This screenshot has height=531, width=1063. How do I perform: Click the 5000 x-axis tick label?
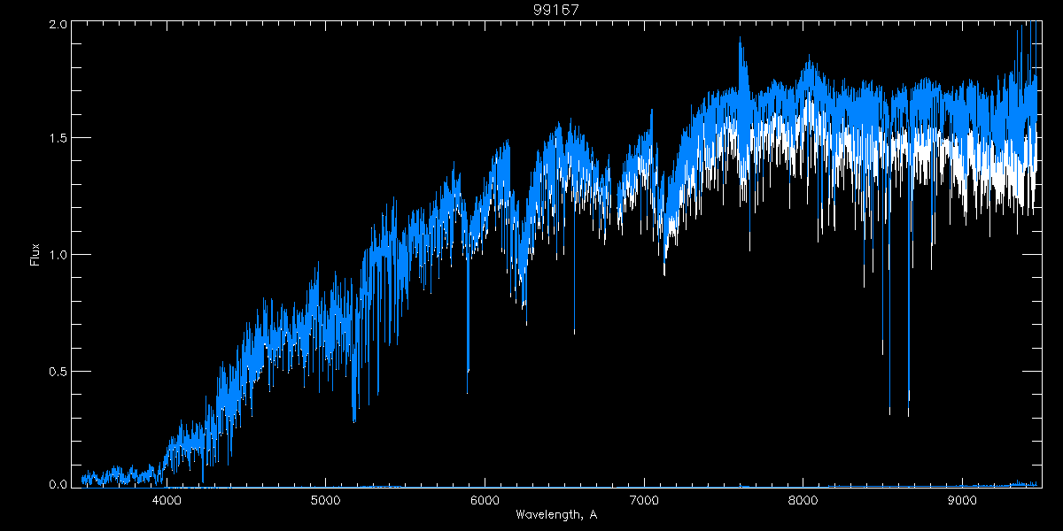coord(325,498)
